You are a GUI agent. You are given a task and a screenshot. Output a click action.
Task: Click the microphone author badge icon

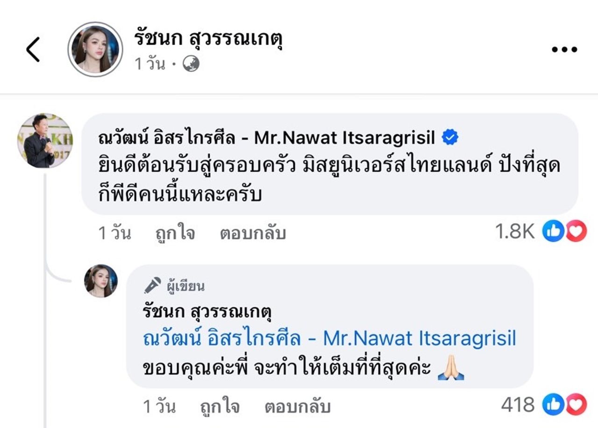click(x=153, y=285)
